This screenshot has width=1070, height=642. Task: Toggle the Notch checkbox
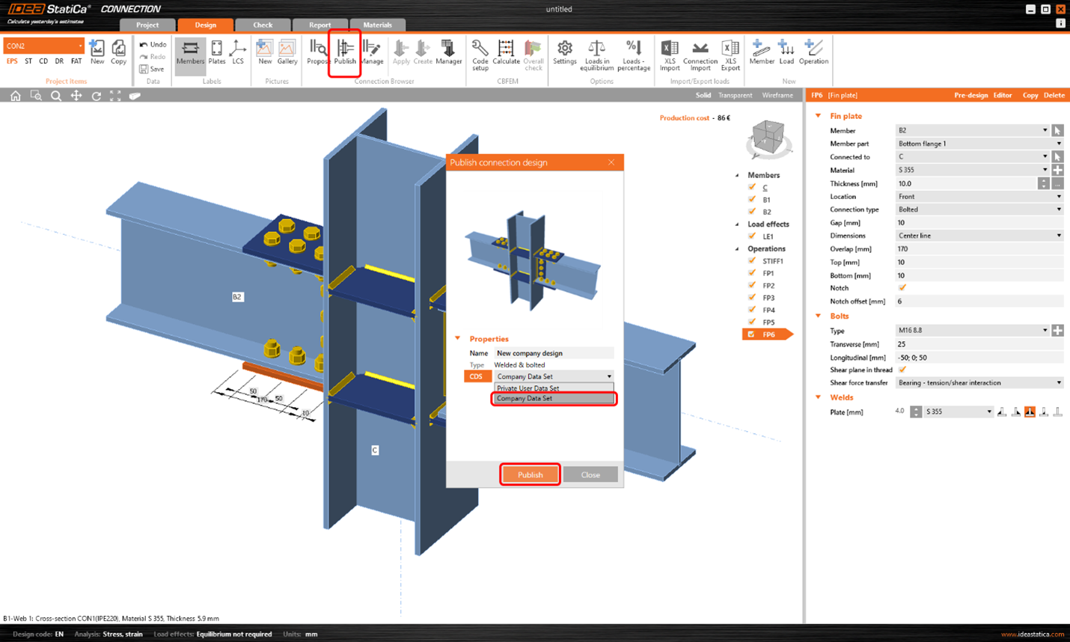(902, 288)
